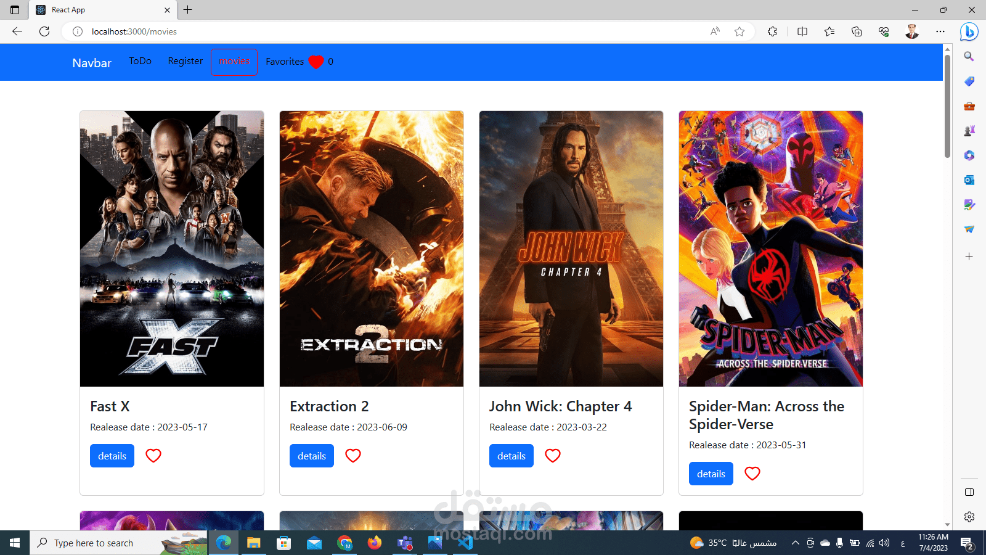Screen dimensions: 986x555
Task: Click the red heart icon beside Favorites
Action: [316, 62]
